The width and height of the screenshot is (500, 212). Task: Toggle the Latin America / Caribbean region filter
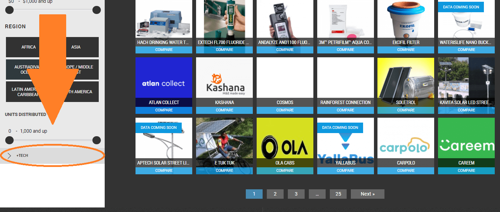[x=29, y=92]
